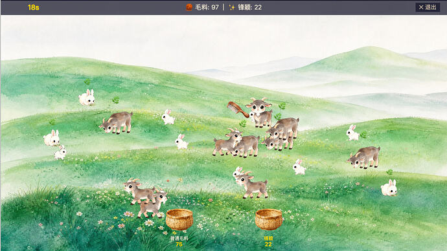
Task: Click the green leaf right of the top-left rabbit
Action: tap(115, 100)
